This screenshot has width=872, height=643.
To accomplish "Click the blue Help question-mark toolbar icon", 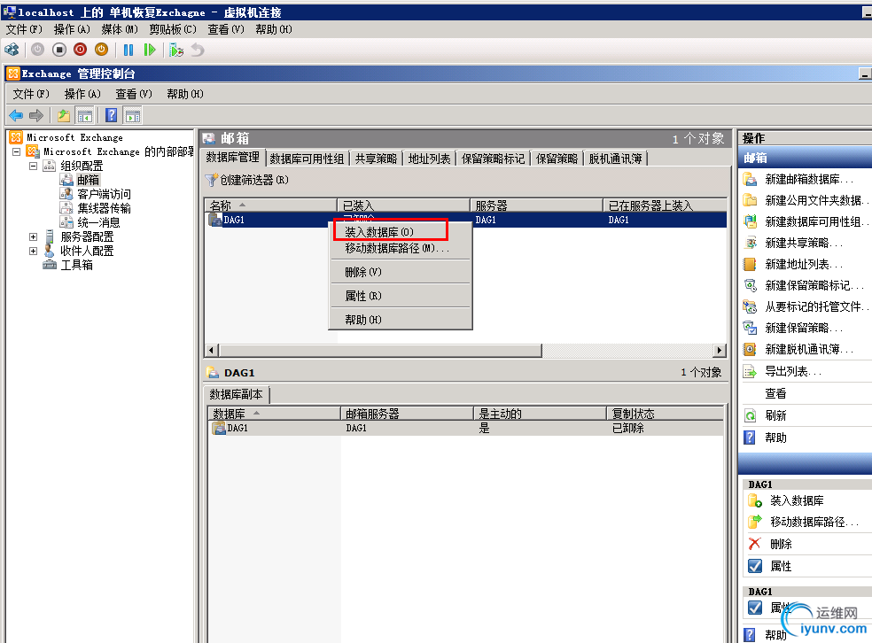I will click(x=112, y=116).
